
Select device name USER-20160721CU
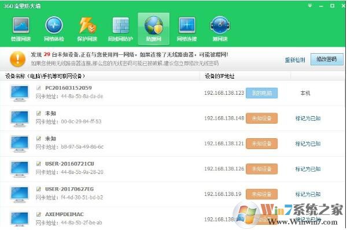tap(69, 164)
